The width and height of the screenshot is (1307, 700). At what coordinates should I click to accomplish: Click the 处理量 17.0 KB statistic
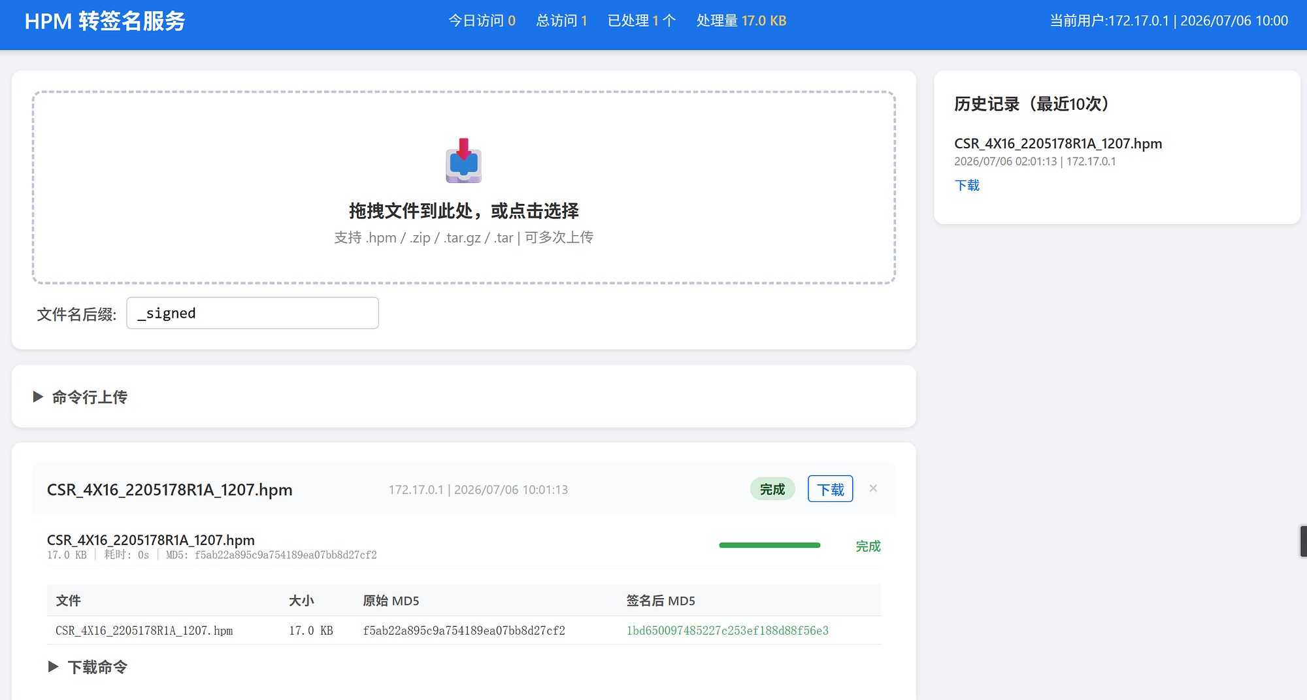coord(741,21)
